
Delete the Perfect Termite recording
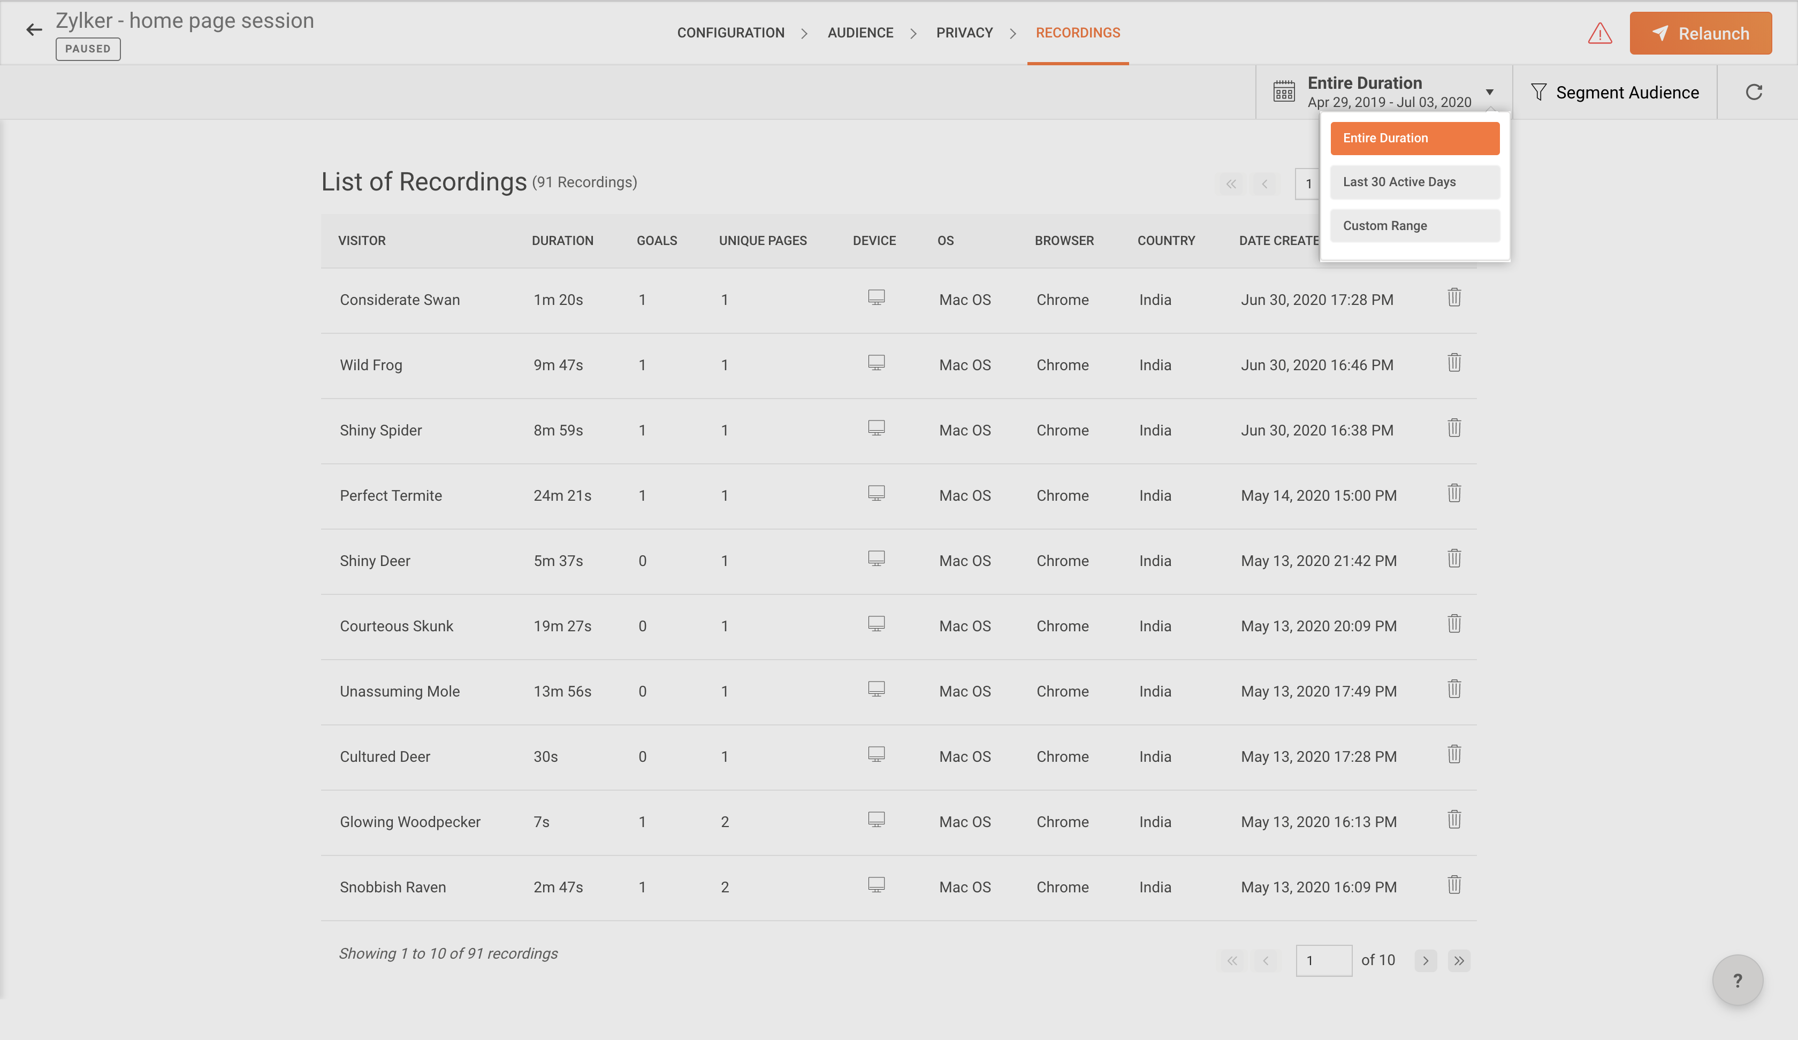1454,494
